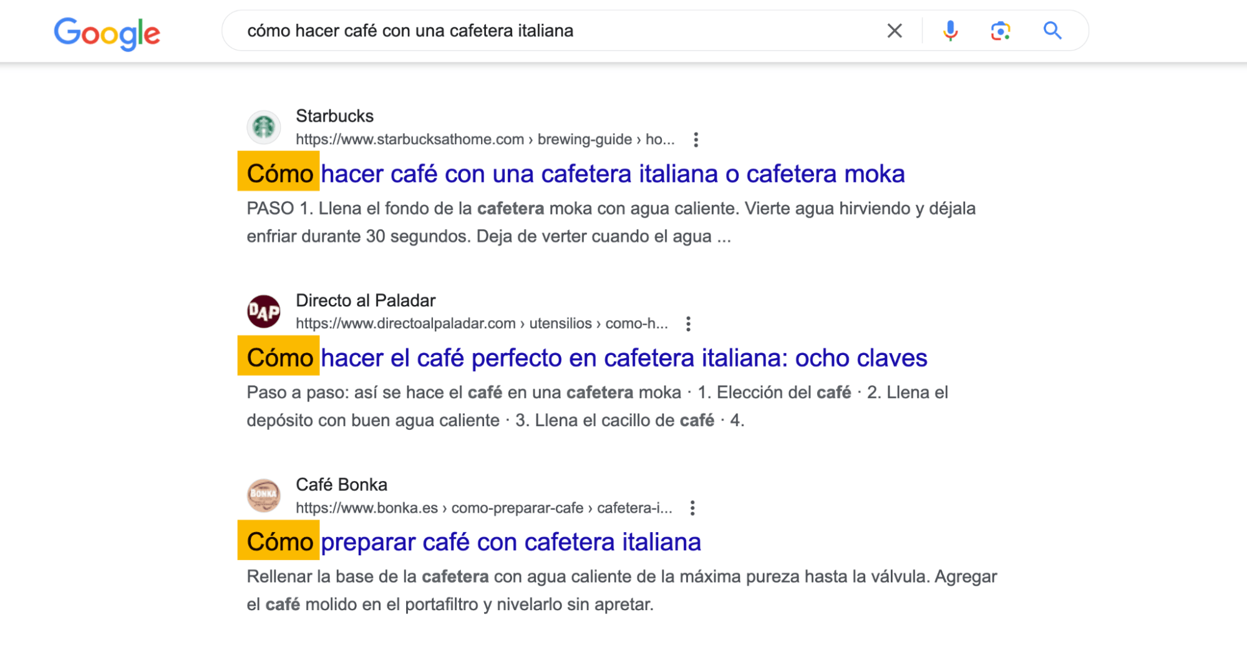Select the 'Café Bonka' site name label

coord(341,485)
